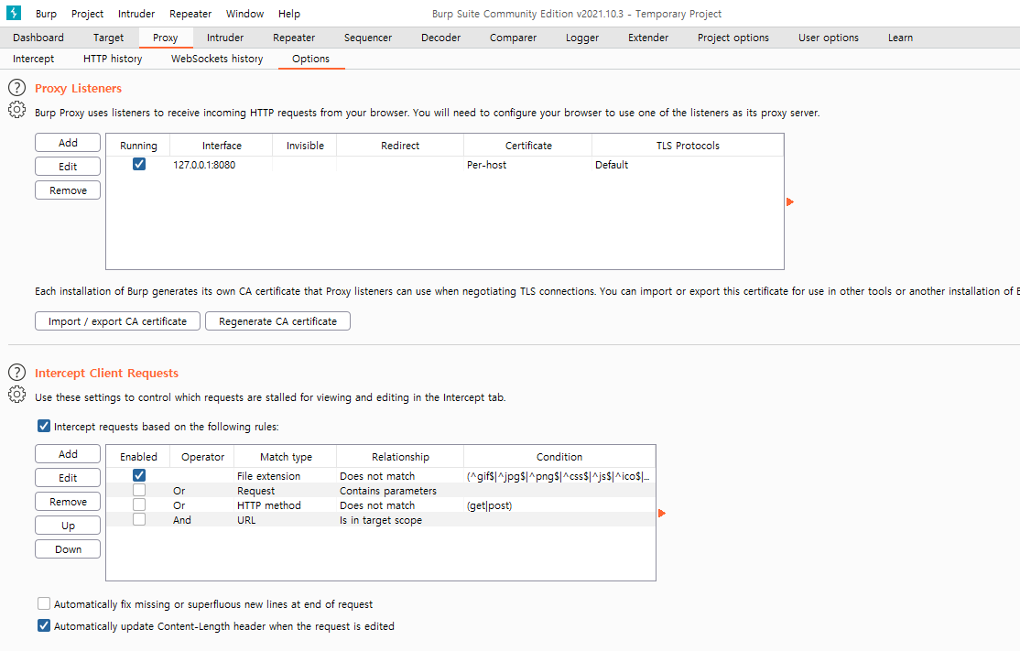Move the intercept rule Down
This screenshot has height=651, width=1020.
68,548
